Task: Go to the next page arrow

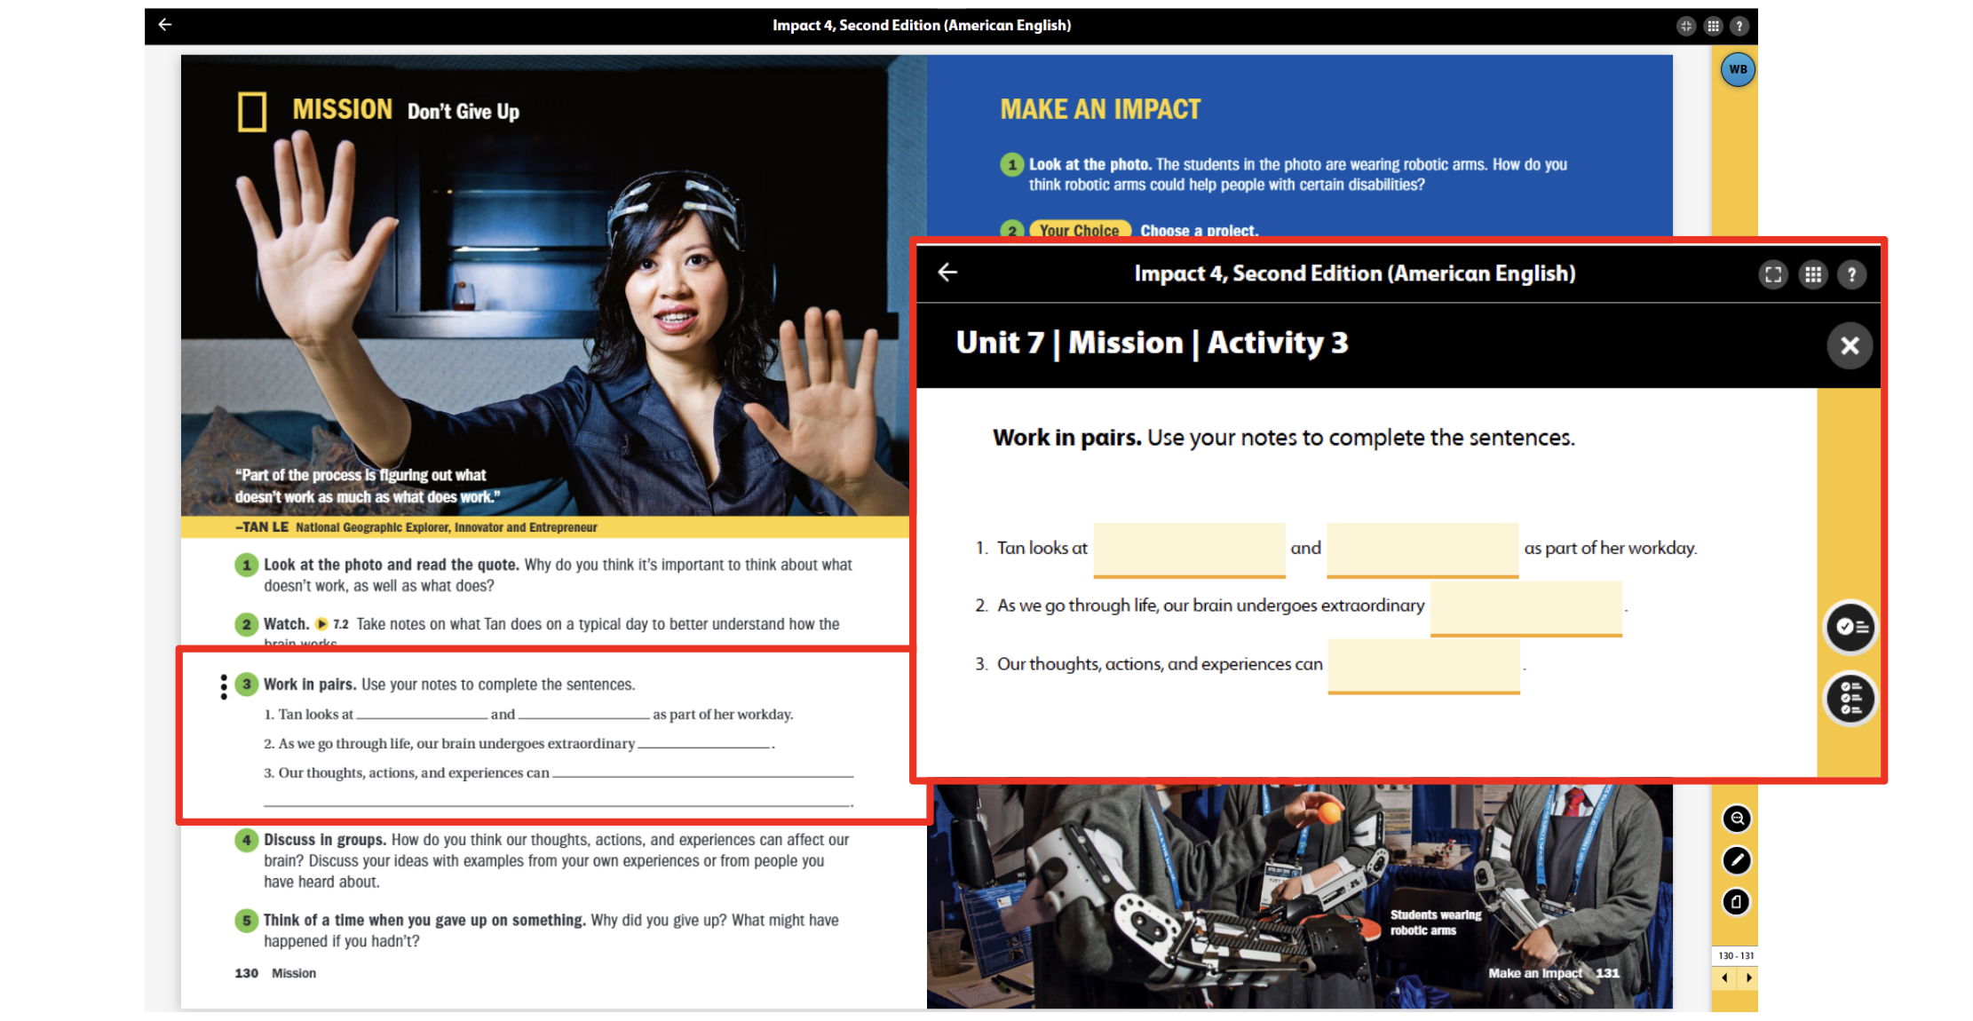Action: [1748, 978]
